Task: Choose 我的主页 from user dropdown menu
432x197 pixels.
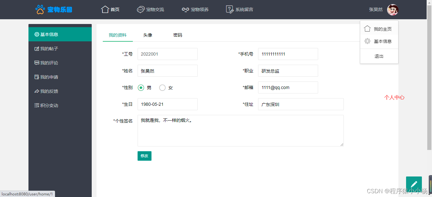Action: pos(379,29)
